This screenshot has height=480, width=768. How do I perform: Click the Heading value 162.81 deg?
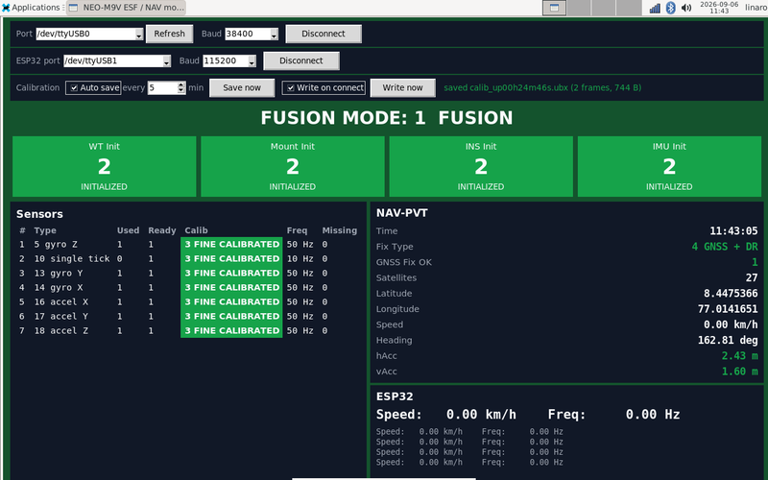[x=728, y=341]
